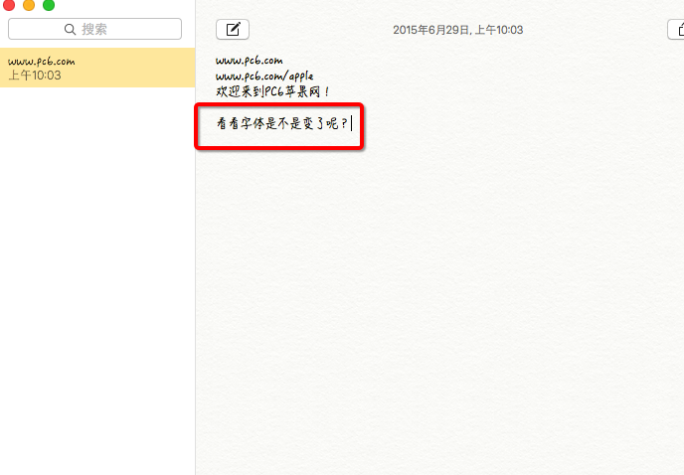Click the line 欢迎来到PC6苹果网！
The width and height of the screenshot is (684, 475).
pos(272,91)
